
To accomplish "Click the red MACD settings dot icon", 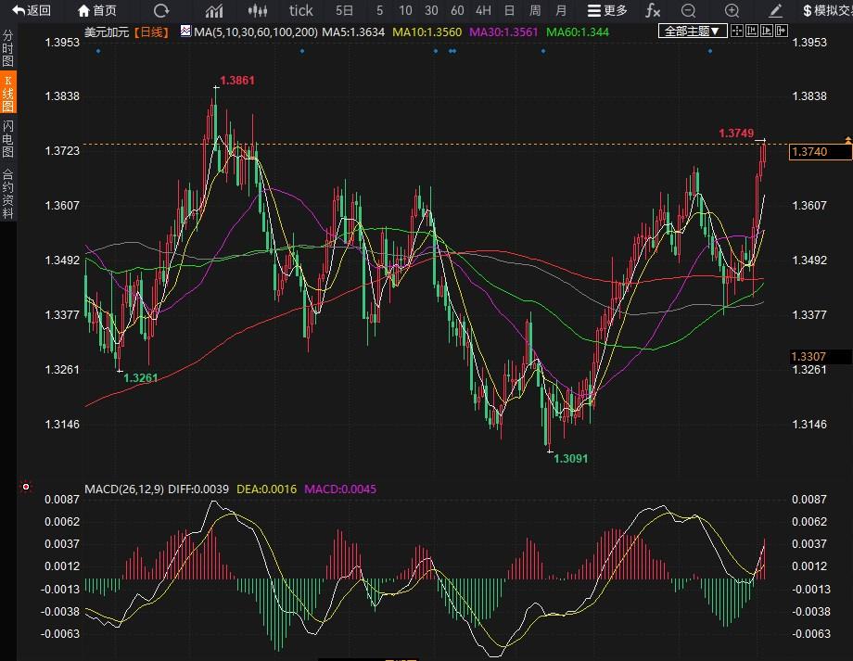I will click(26, 487).
